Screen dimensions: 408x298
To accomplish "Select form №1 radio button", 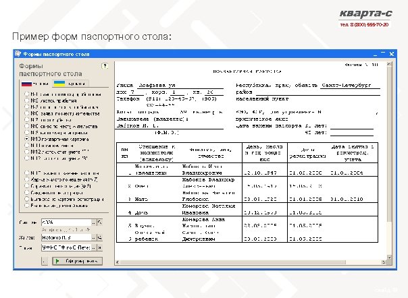I will point(26,94).
